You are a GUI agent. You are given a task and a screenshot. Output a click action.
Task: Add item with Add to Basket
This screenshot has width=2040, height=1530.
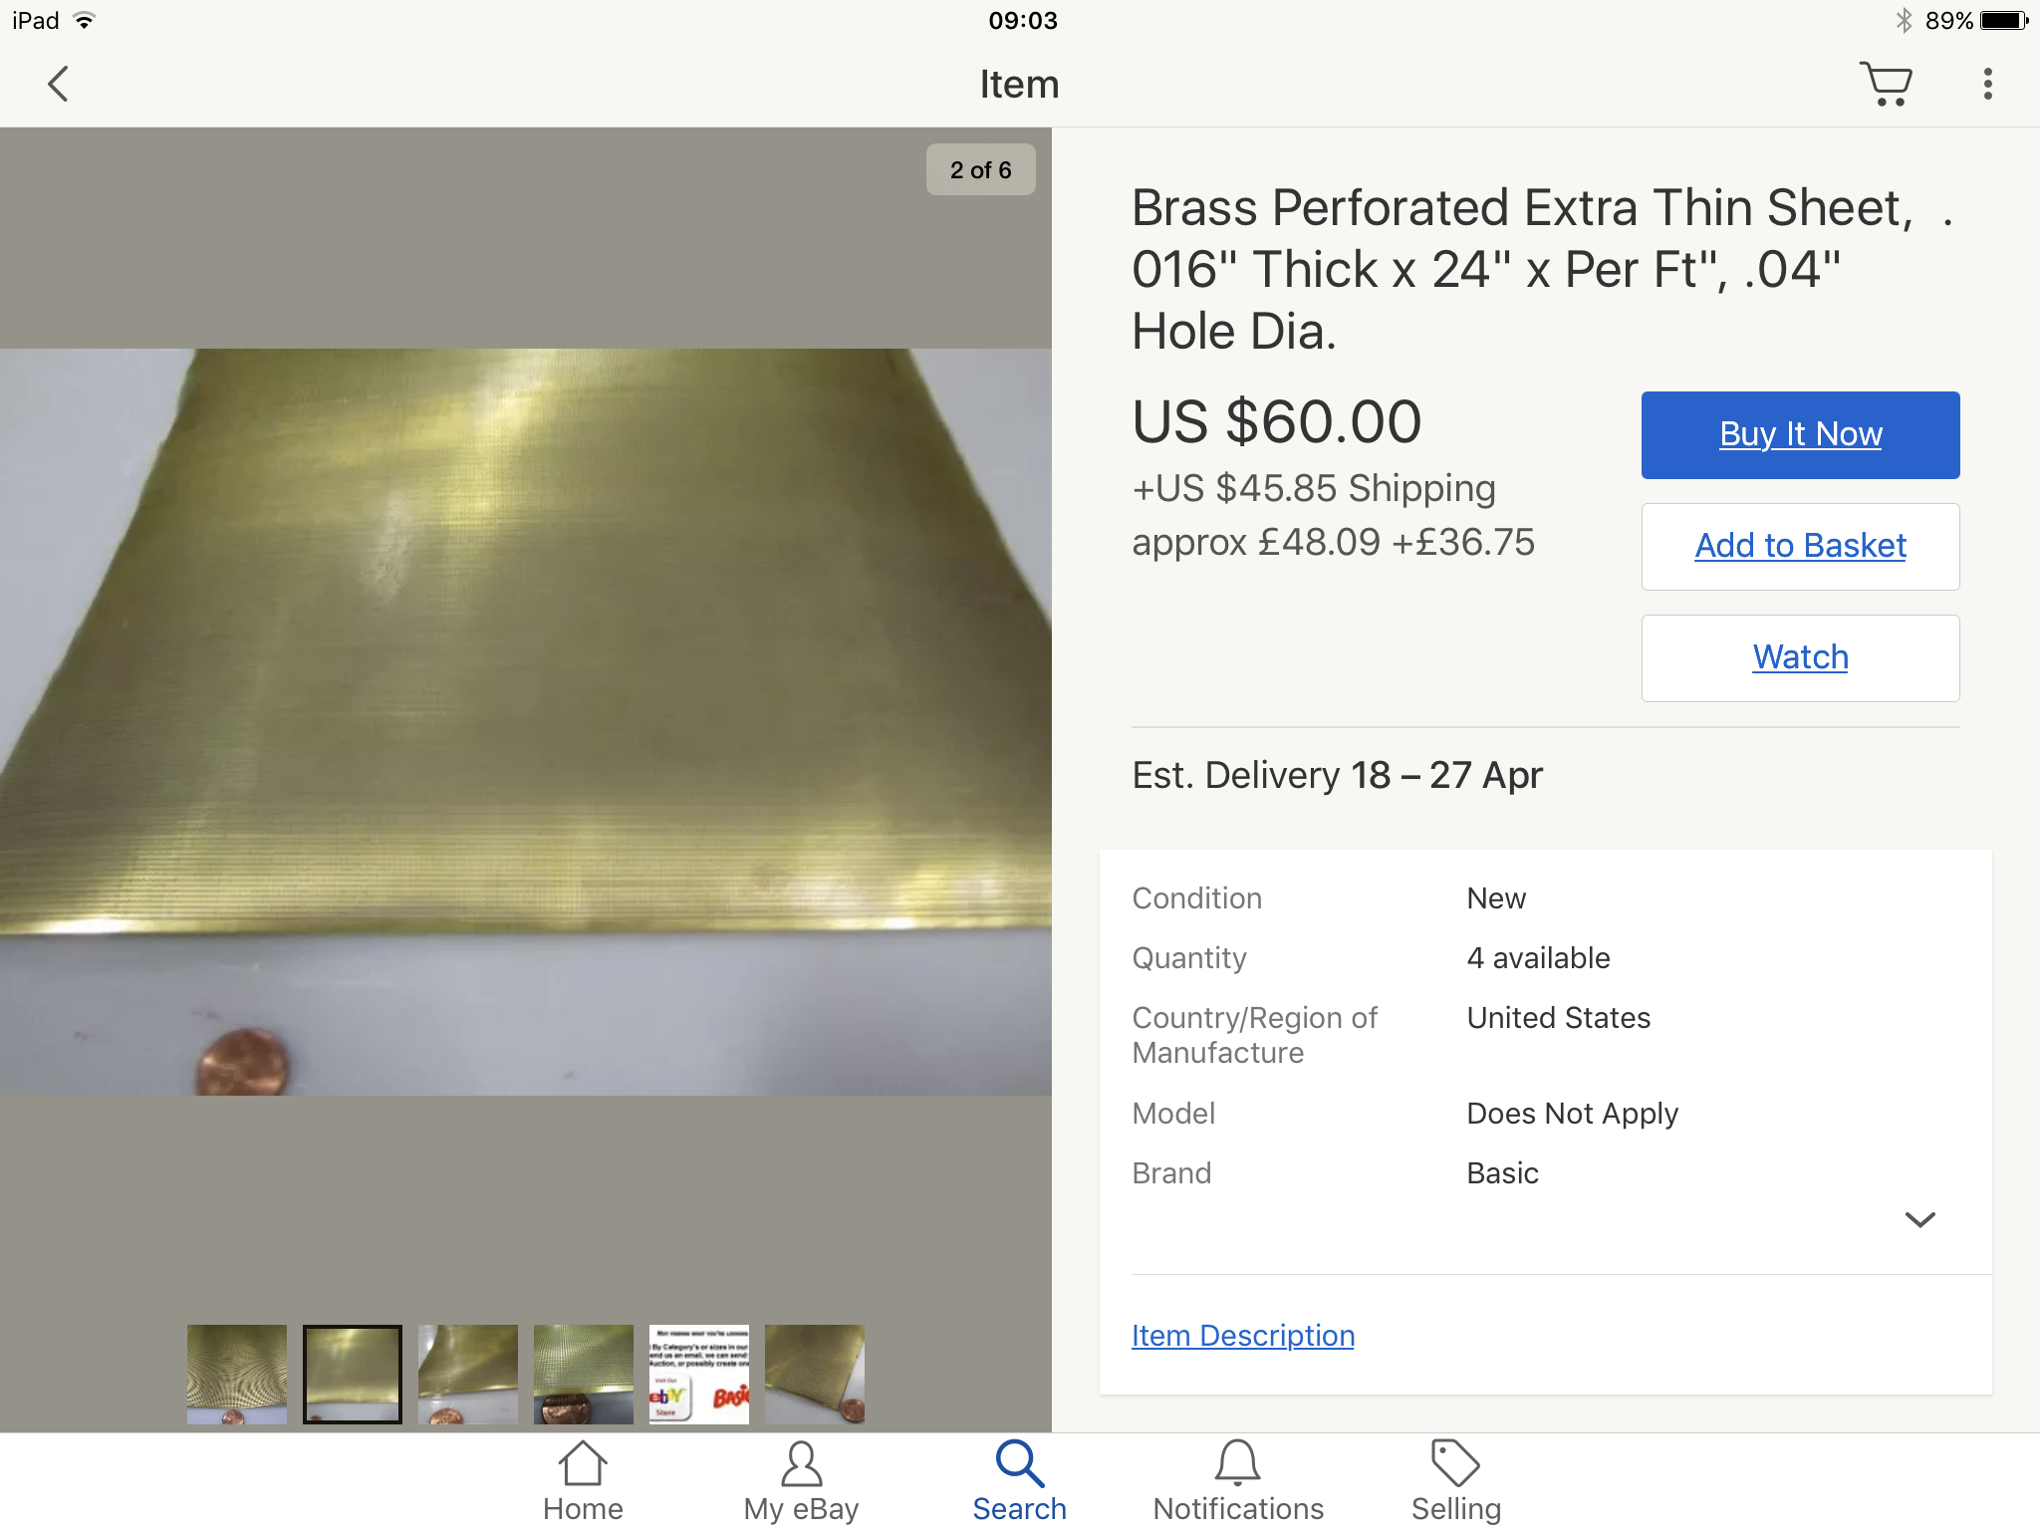1800,547
